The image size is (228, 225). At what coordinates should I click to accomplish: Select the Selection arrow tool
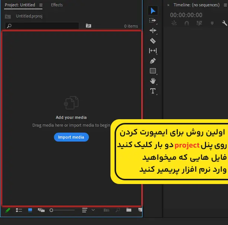pos(153,10)
